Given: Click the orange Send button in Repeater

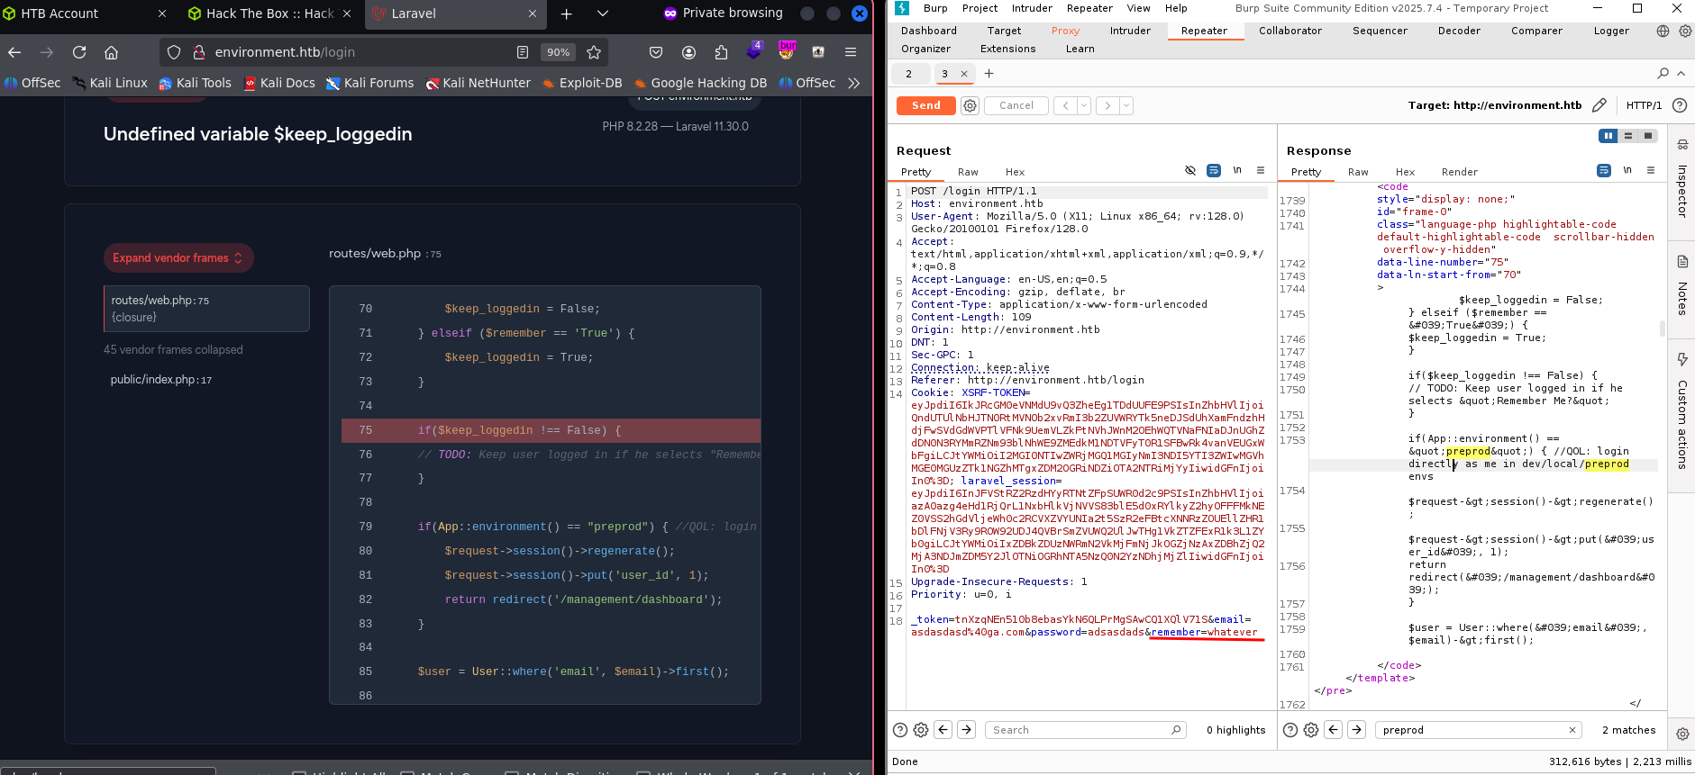Looking at the screenshot, I should [x=925, y=105].
